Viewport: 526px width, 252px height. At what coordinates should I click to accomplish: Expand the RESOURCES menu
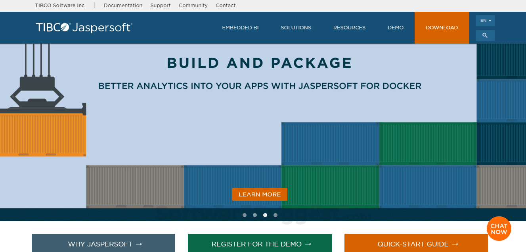pyautogui.click(x=349, y=27)
